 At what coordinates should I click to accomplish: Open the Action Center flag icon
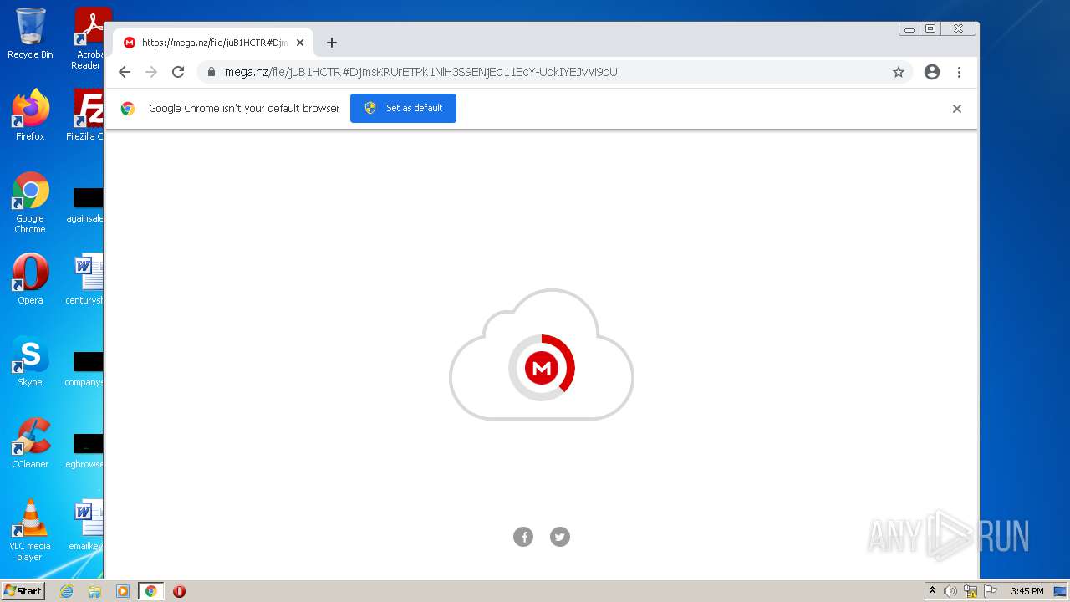point(991,591)
